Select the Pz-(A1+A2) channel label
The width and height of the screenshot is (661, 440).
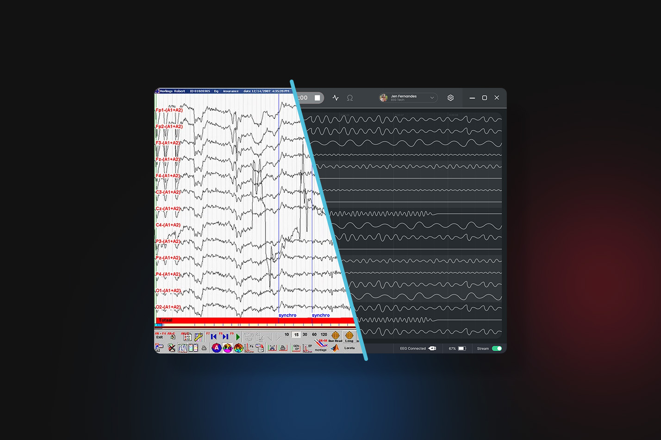pos(169,258)
